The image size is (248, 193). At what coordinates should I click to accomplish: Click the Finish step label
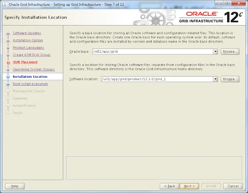click(x=17, y=113)
